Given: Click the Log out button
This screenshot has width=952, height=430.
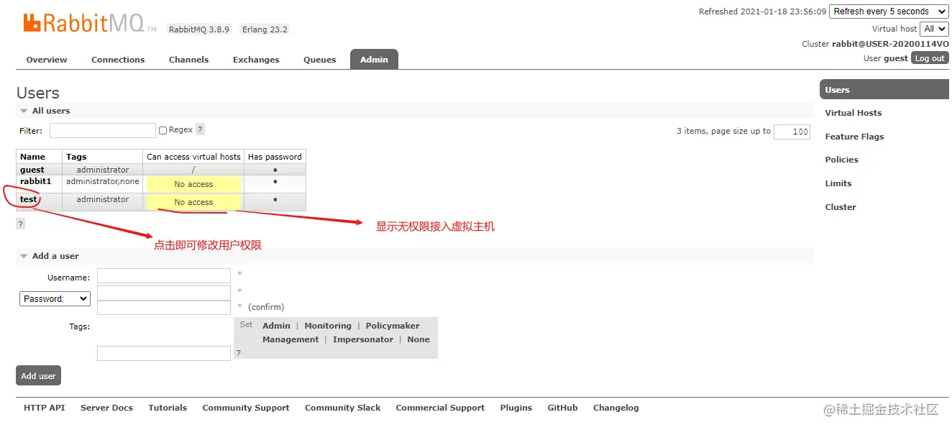Looking at the screenshot, I should click(x=930, y=58).
